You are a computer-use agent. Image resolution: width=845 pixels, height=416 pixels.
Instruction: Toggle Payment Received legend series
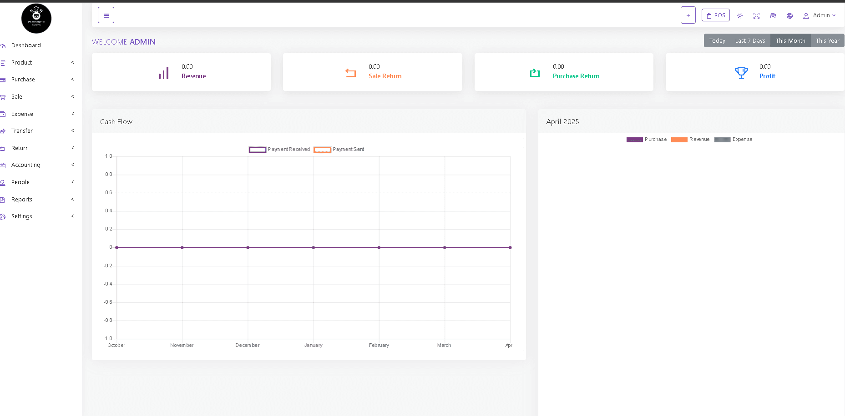click(x=279, y=149)
